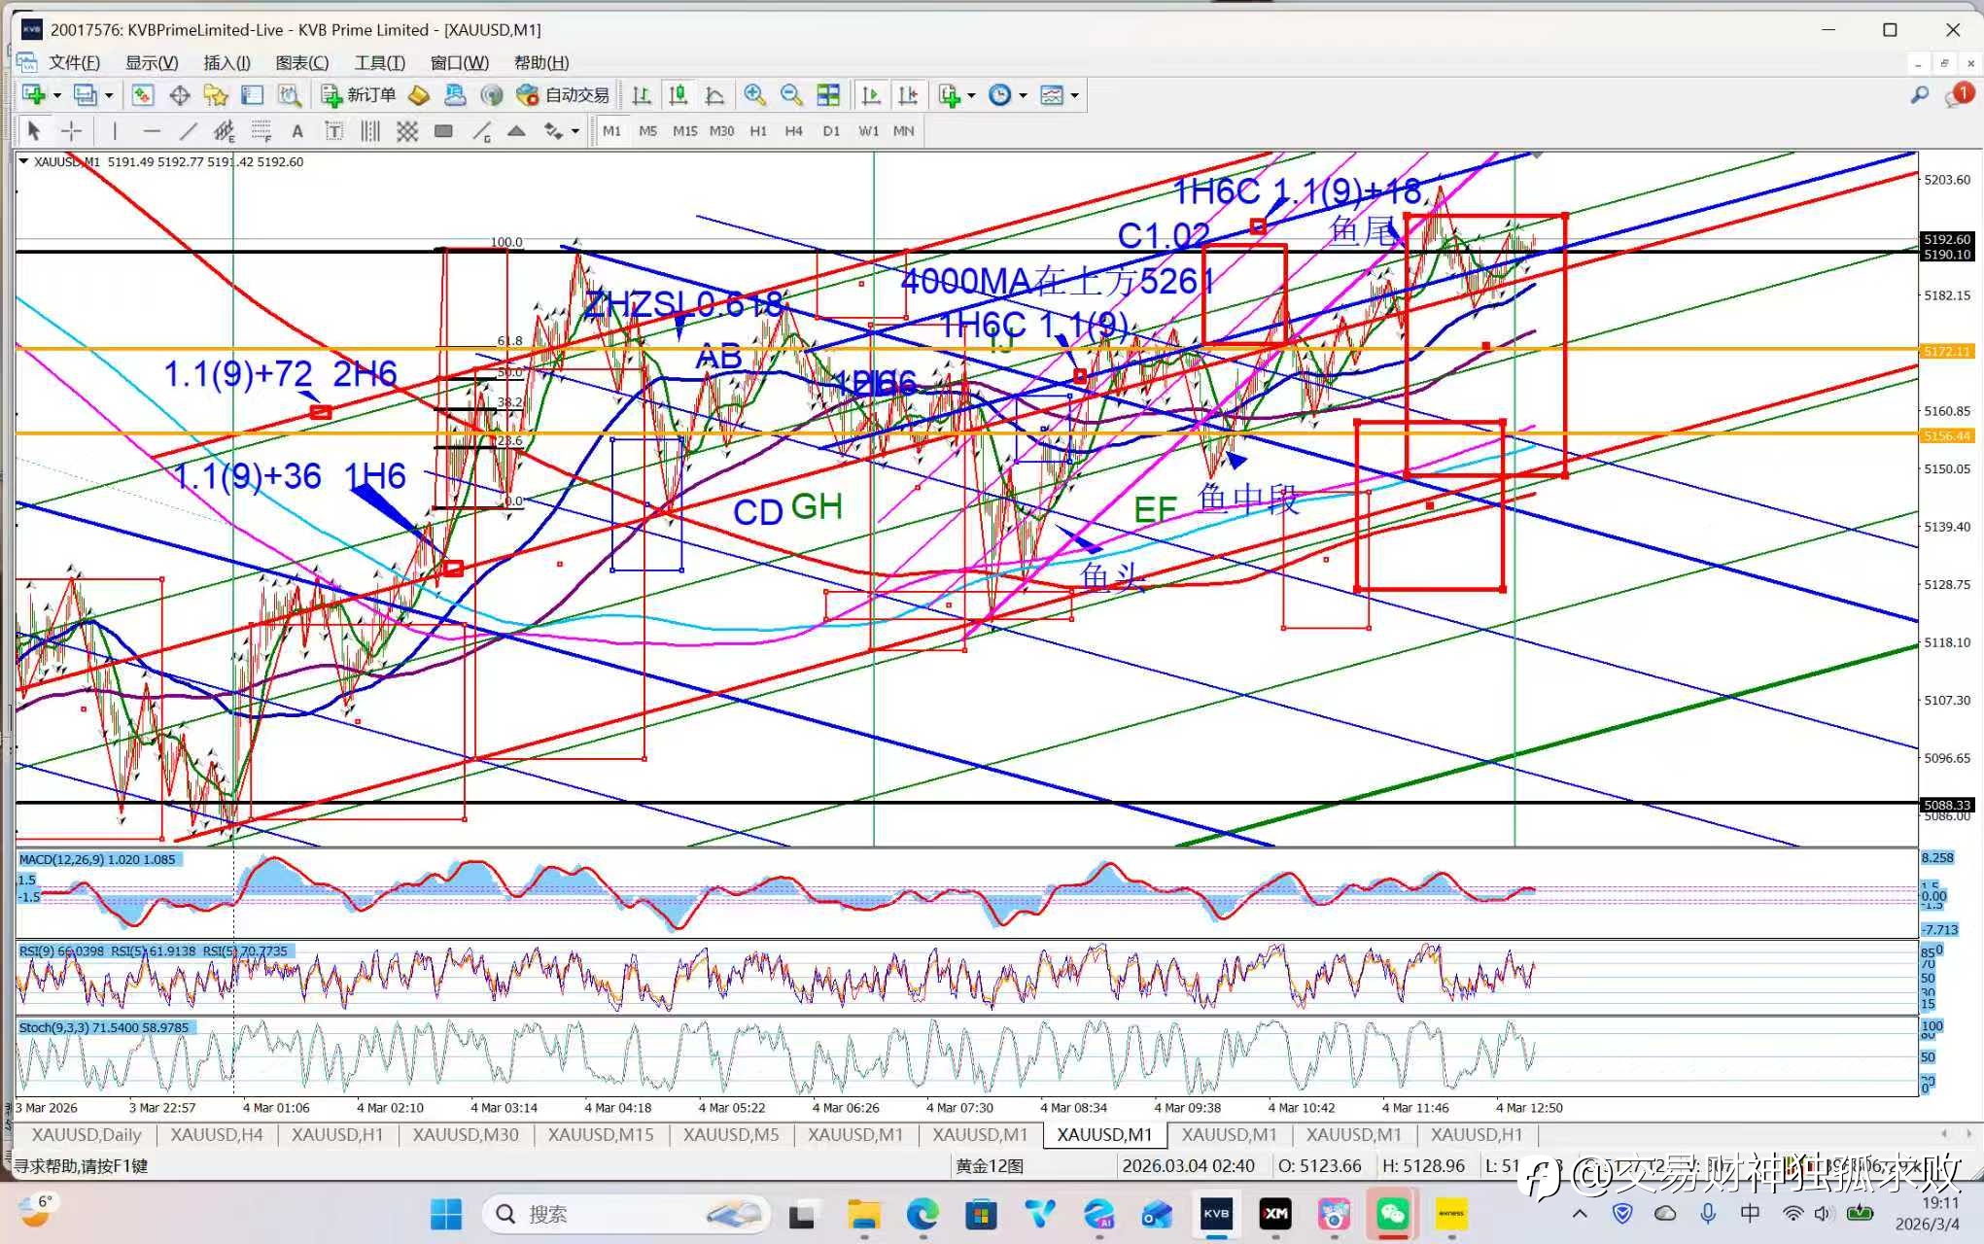Toggle 自动交易 auto trading button

563,94
